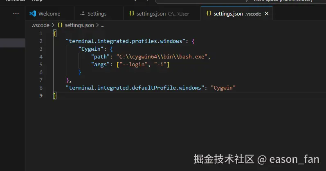
Task: Switch to the Settings tab
Action: pyautogui.click(x=99, y=14)
